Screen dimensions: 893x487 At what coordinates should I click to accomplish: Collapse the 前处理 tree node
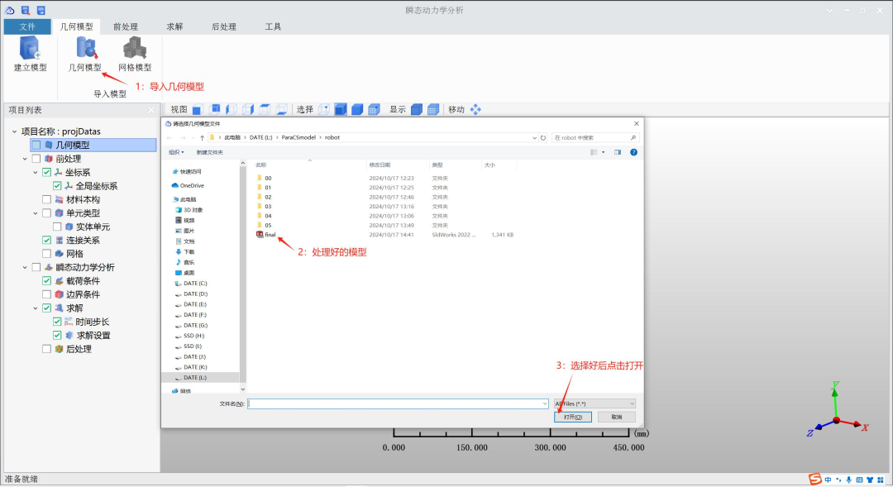click(x=25, y=159)
